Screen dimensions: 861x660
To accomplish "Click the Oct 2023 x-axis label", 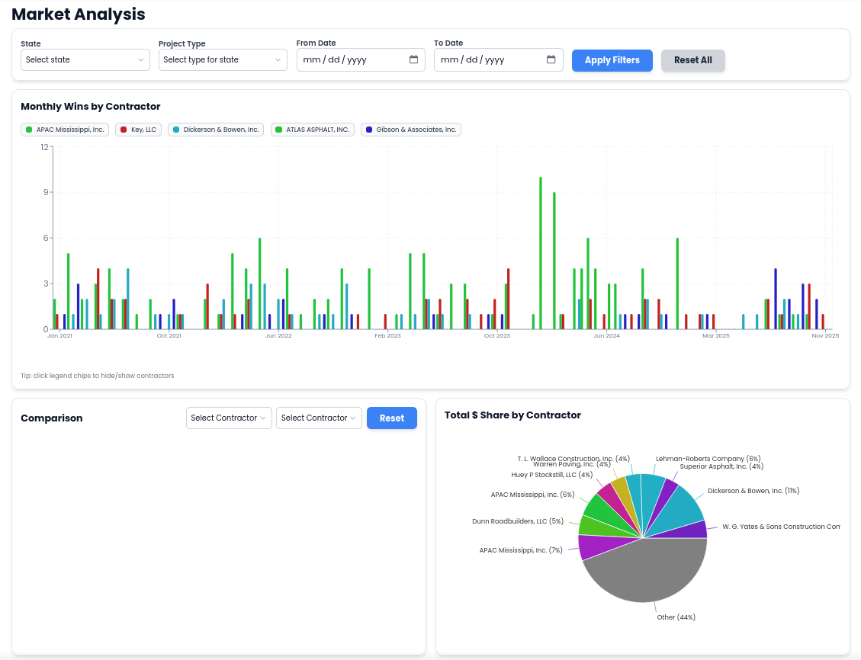I will [x=497, y=335].
